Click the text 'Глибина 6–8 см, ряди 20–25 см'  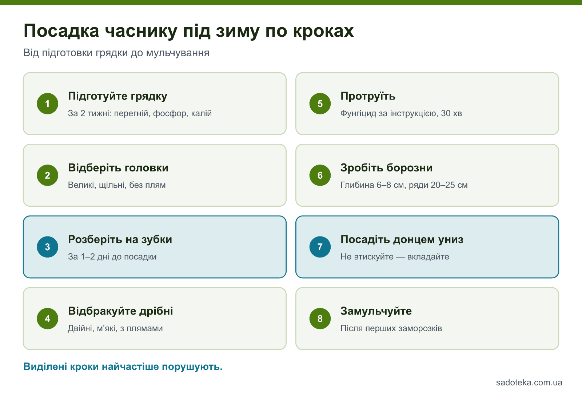point(404,185)
